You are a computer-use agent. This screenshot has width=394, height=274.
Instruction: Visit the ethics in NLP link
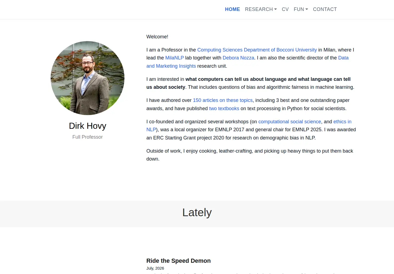pyautogui.click(x=342, y=122)
